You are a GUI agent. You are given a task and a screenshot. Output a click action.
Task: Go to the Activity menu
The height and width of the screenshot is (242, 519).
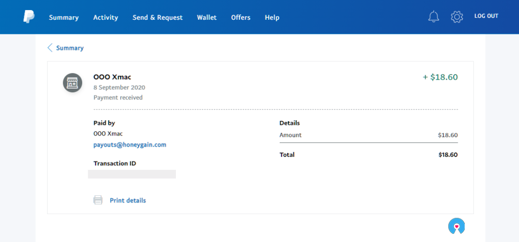click(x=105, y=18)
